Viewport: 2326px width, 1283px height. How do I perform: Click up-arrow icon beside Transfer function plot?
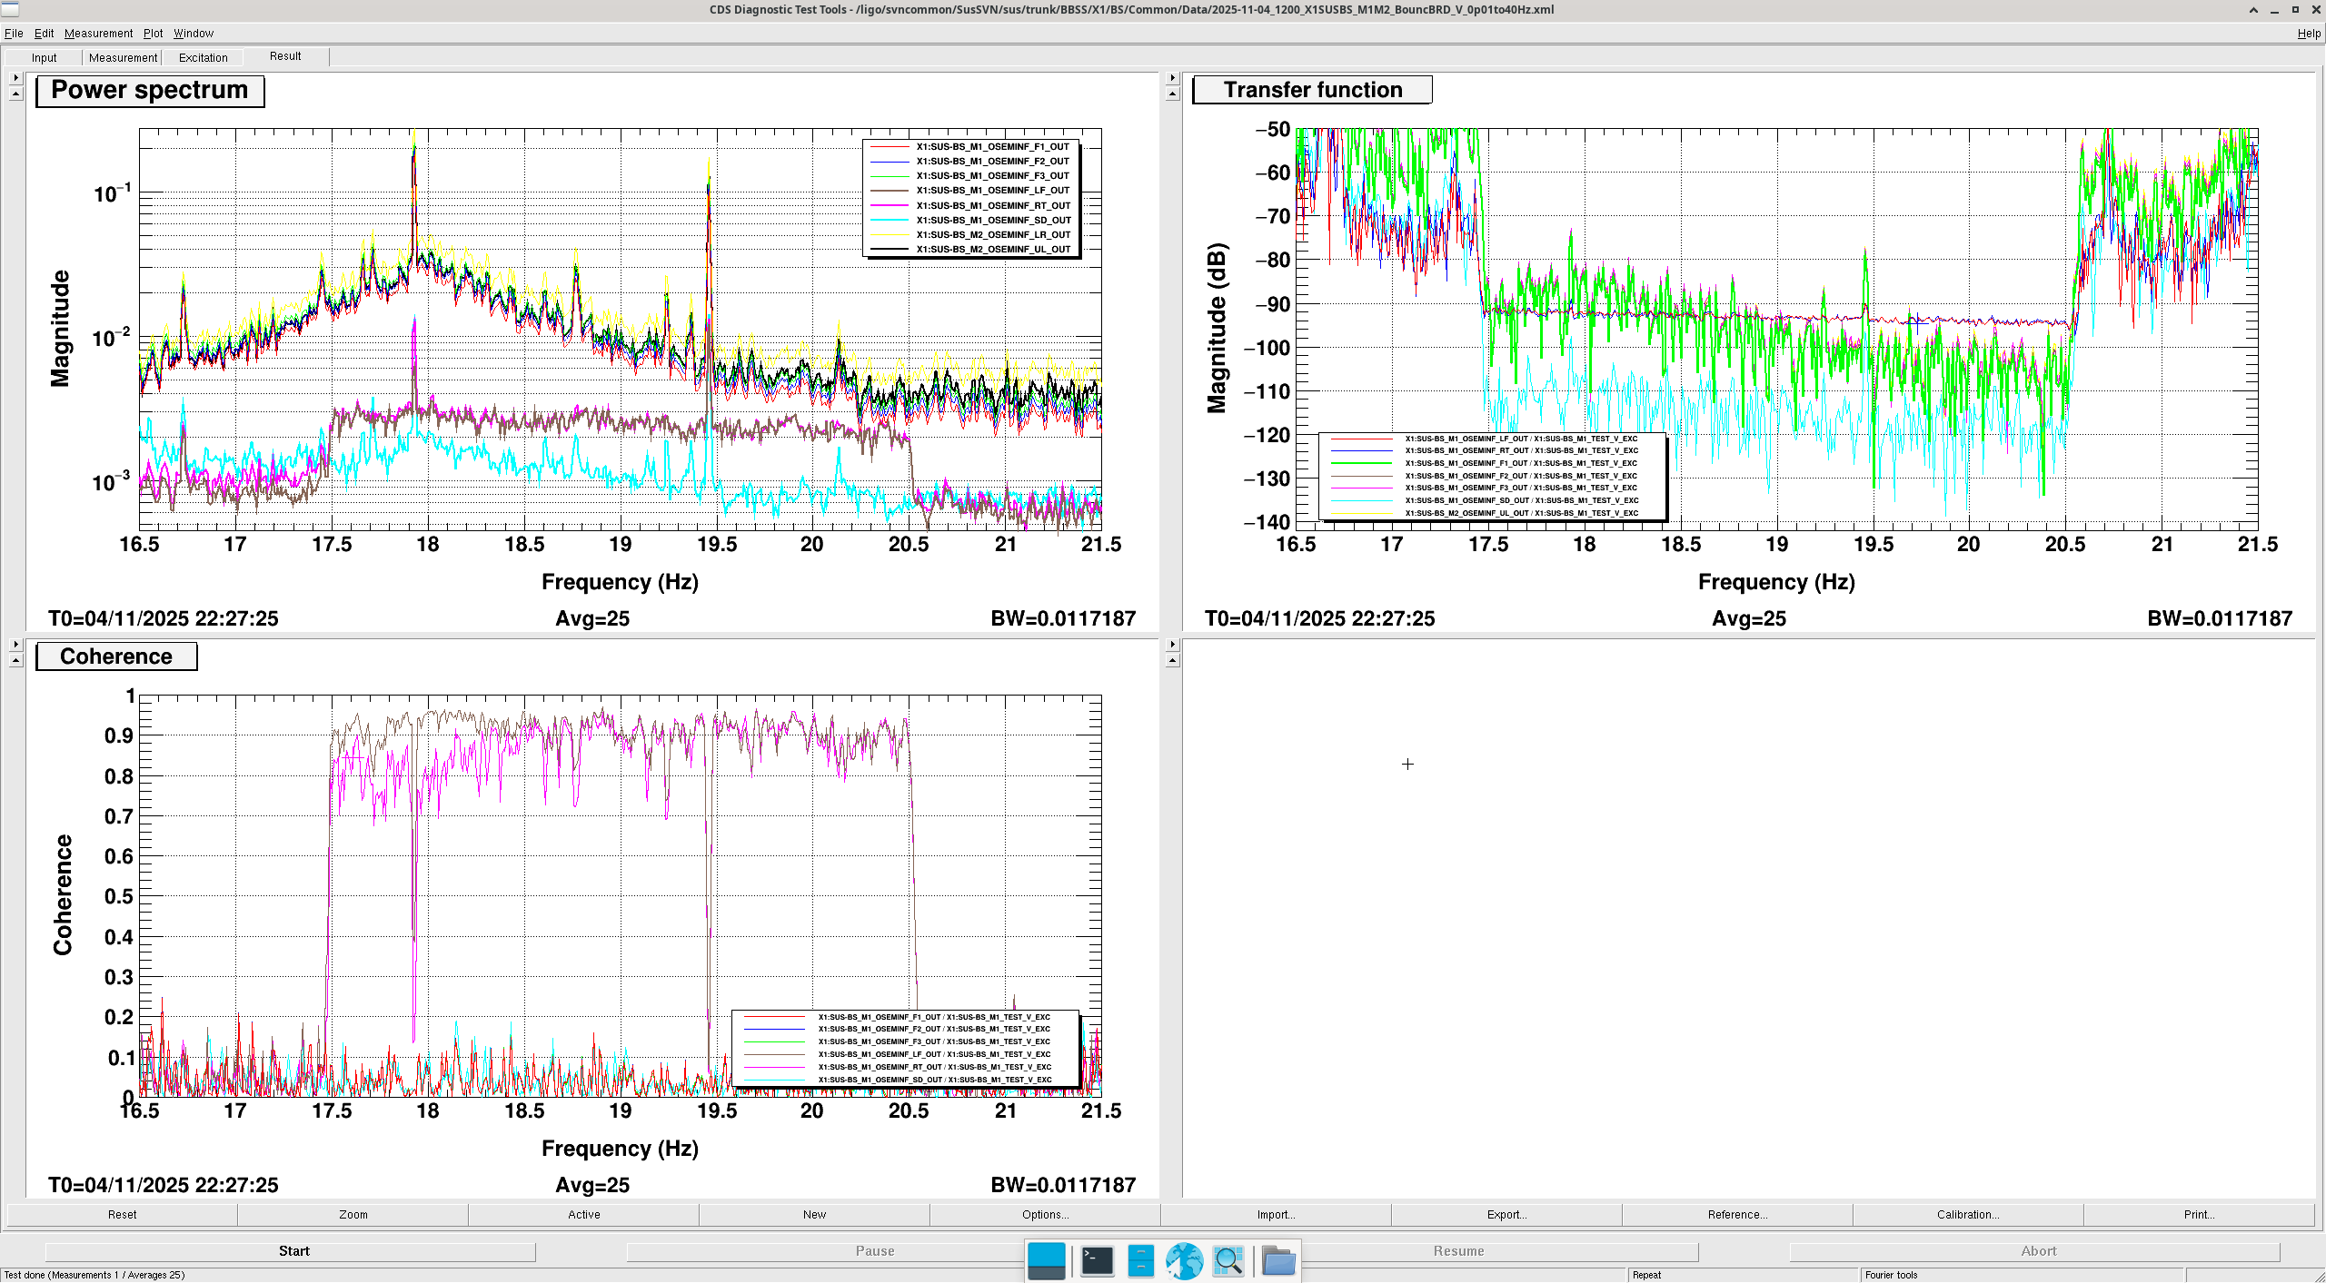pyautogui.click(x=1172, y=94)
